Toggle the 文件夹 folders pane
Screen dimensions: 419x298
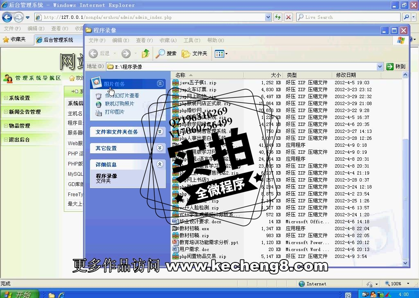pos(194,54)
